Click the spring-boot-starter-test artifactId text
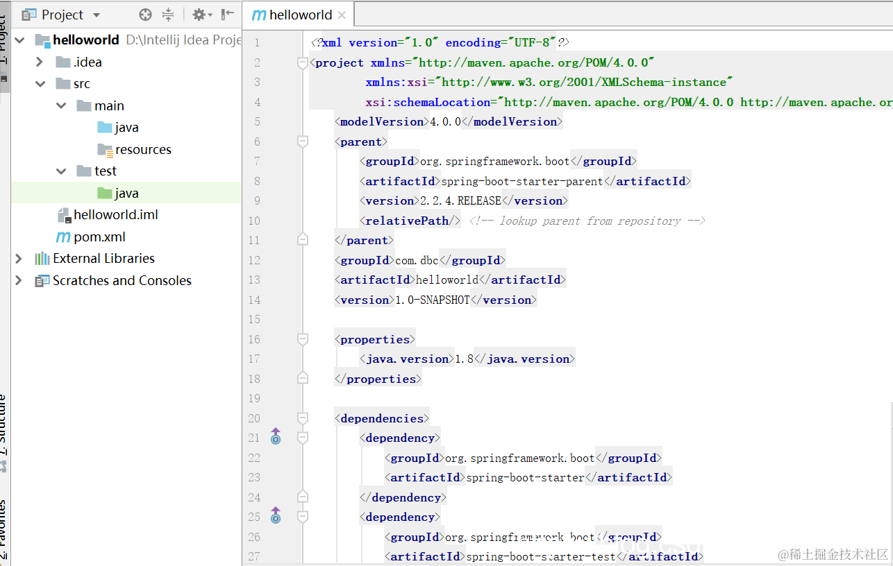The height and width of the screenshot is (566, 893). pos(540,556)
